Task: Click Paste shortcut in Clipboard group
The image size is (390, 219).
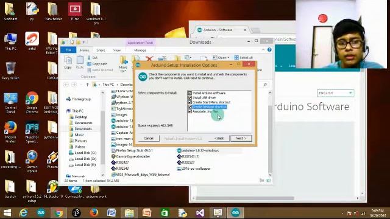Action: (100, 70)
